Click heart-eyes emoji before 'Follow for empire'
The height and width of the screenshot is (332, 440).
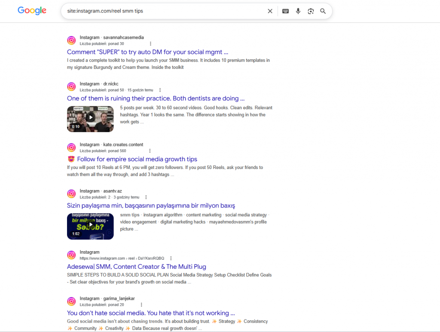click(x=71, y=159)
